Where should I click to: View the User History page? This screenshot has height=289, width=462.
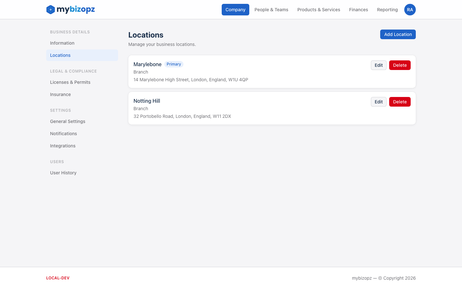(63, 173)
